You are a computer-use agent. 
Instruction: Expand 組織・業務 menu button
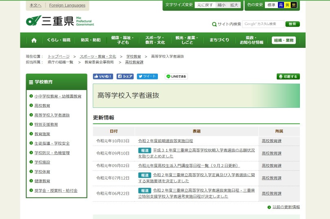coord(284,40)
